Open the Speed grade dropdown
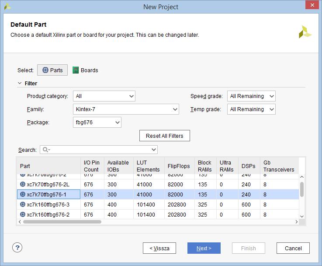The height and width of the screenshot is (266, 322). click(251, 96)
